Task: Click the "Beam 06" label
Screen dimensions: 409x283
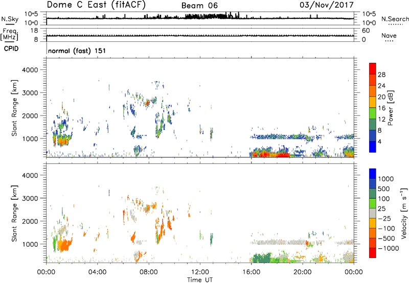Action: [x=199, y=6]
